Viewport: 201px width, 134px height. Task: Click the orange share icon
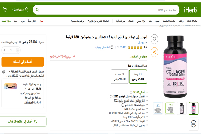154,52
